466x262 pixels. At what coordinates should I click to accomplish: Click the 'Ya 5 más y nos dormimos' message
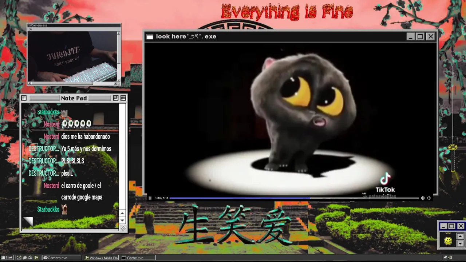coord(86,149)
